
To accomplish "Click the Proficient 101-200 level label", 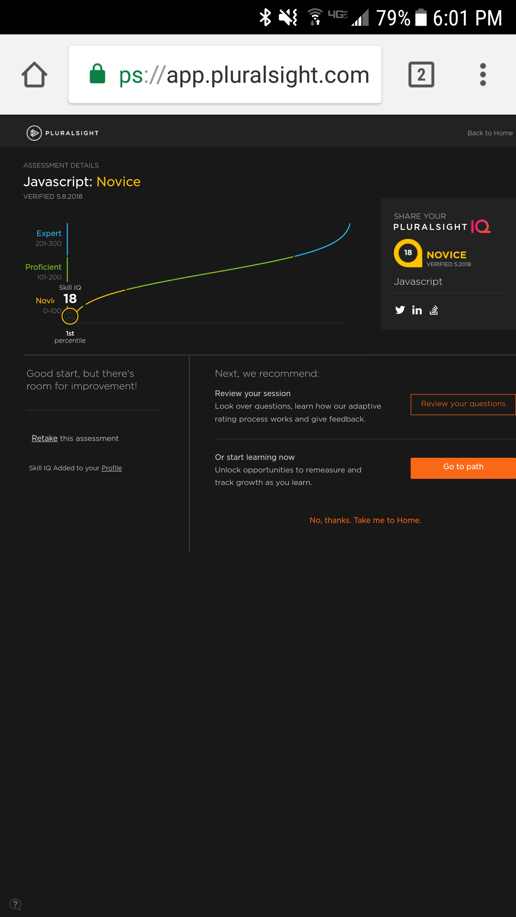I will point(43,272).
